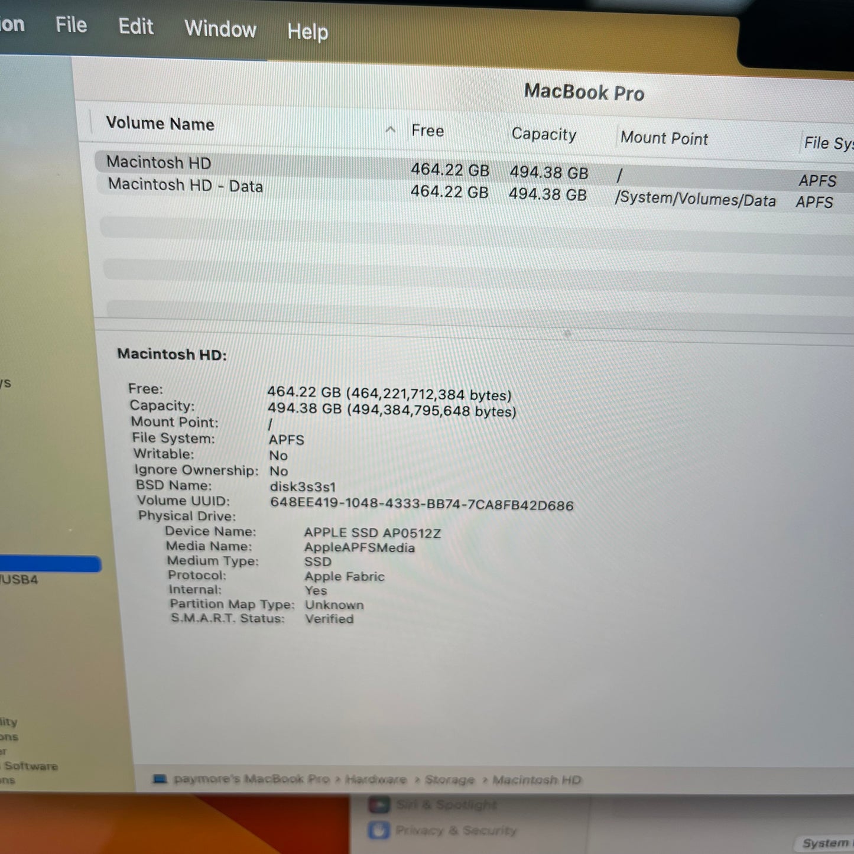Click the Capacity column header

coord(543,134)
